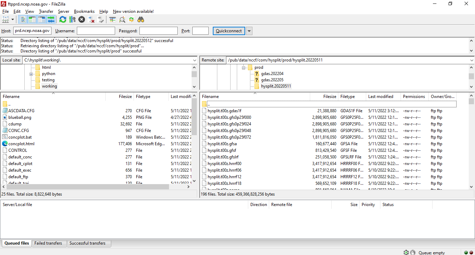The width and height of the screenshot is (475, 255).
Task: Select the html folder in local tree
Action: [46, 67]
